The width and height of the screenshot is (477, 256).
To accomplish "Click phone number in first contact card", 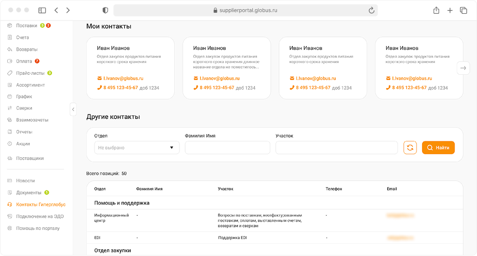I will (121, 88).
